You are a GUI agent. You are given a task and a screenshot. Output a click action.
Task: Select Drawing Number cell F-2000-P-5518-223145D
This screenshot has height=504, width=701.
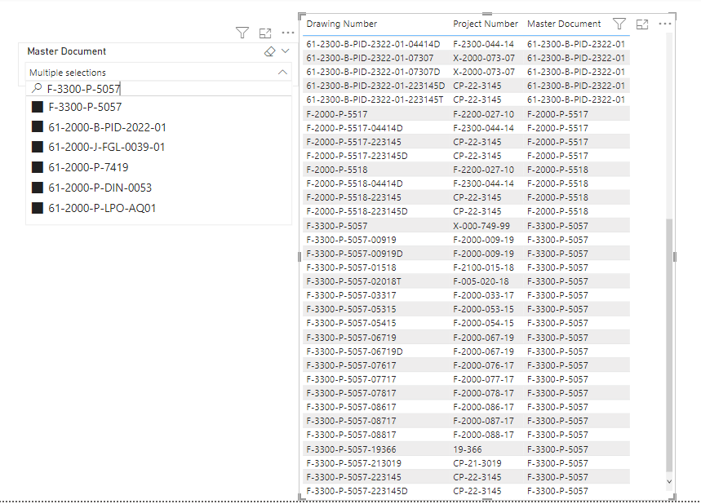point(357,211)
